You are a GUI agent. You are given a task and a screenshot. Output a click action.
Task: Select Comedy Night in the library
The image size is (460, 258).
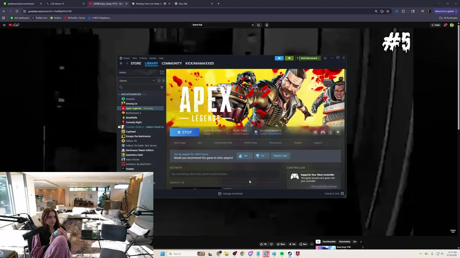click(134, 122)
